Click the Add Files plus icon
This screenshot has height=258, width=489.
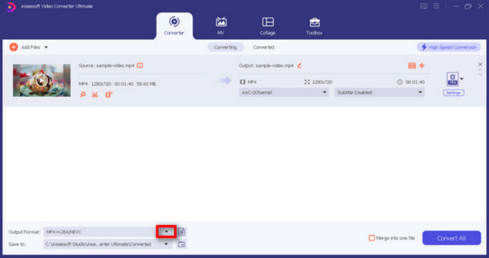pos(13,47)
